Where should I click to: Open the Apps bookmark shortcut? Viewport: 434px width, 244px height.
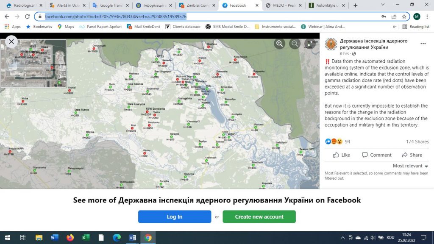12,27
